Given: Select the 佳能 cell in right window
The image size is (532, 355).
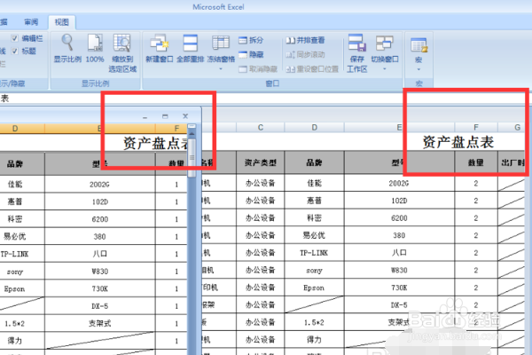Looking at the screenshot, I should (315, 183).
